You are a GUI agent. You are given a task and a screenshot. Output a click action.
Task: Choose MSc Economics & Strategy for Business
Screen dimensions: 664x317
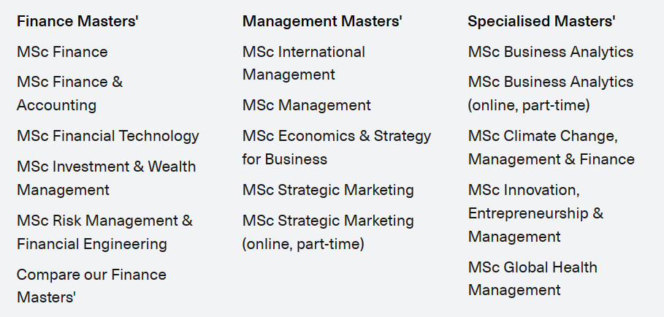tap(337, 148)
